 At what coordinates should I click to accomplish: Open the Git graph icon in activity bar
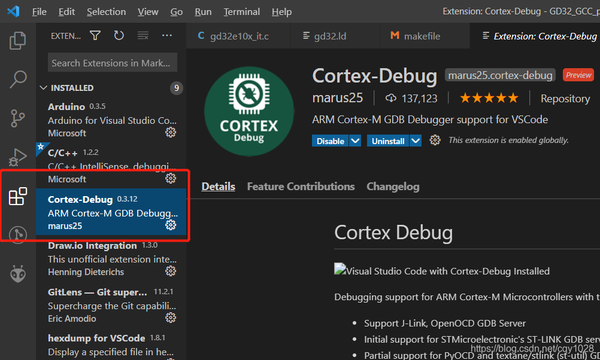(x=17, y=234)
